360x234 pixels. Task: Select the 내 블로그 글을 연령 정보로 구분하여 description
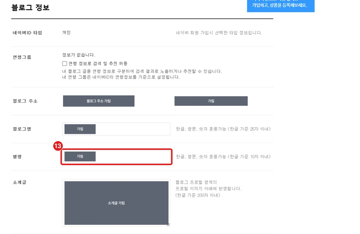pyautogui.click(x=142, y=71)
